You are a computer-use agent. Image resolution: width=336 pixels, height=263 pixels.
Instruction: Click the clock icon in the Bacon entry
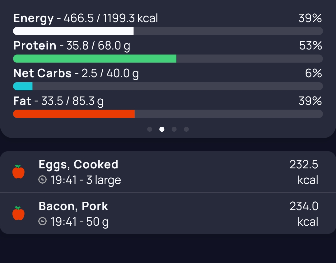click(42, 221)
